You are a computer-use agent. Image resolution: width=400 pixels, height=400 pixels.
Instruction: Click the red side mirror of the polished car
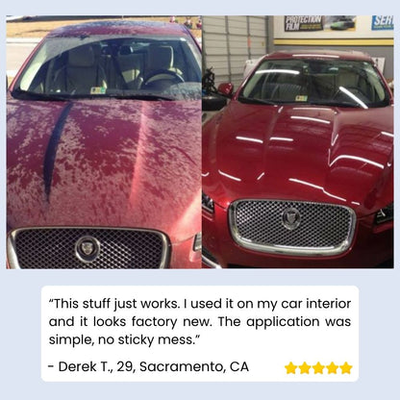click(226, 88)
